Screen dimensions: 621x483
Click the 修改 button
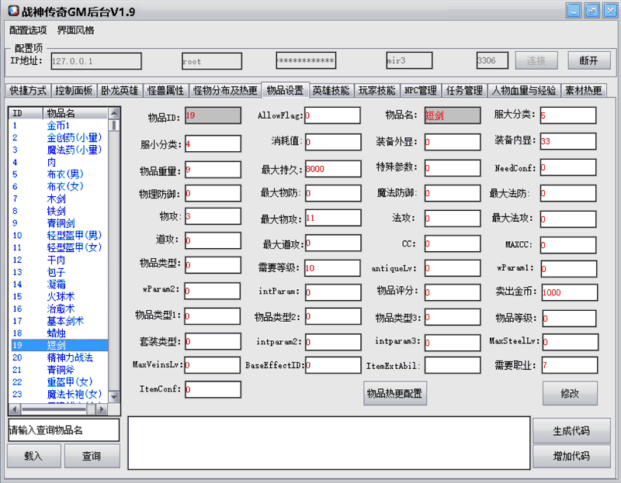pyautogui.click(x=569, y=393)
